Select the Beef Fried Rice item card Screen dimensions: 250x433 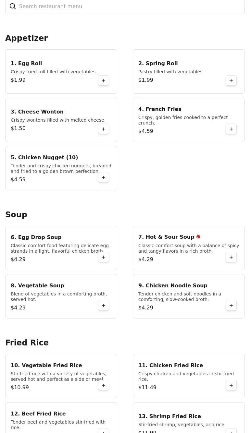(x=61, y=418)
